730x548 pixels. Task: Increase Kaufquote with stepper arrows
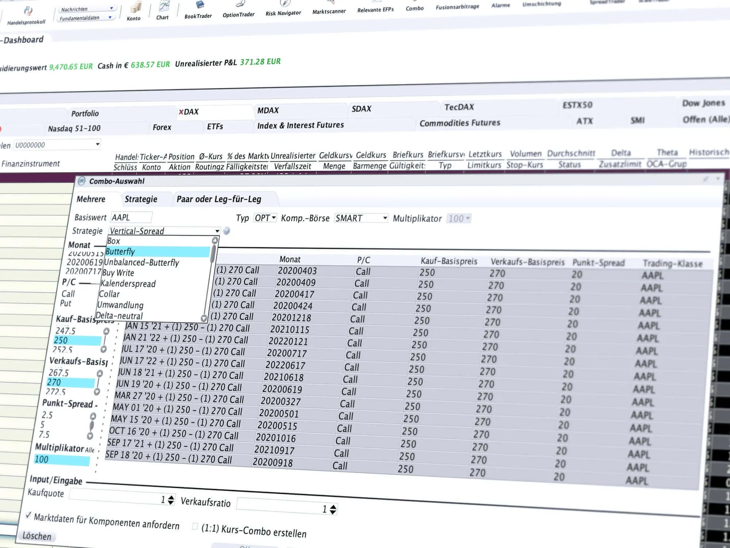(171, 498)
